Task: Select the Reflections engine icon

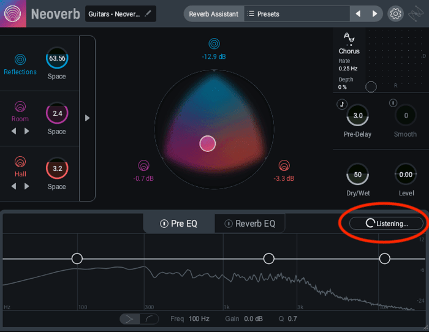Action: (20, 59)
